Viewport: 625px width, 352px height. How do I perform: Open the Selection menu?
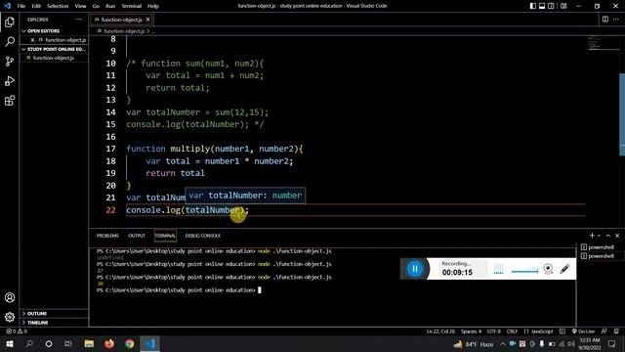[x=58, y=6]
